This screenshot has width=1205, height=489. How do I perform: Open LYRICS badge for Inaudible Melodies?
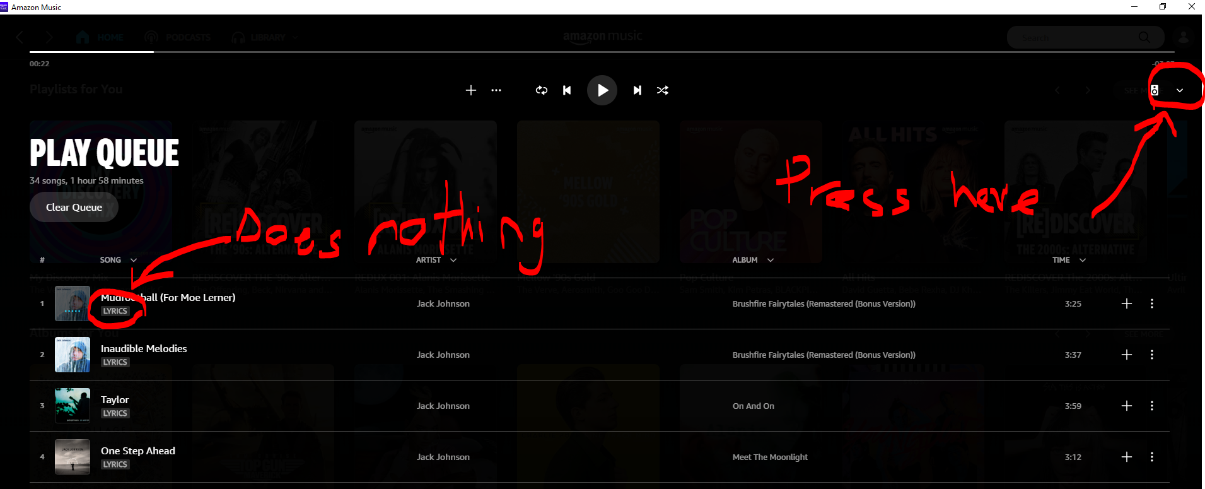point(115,362)
